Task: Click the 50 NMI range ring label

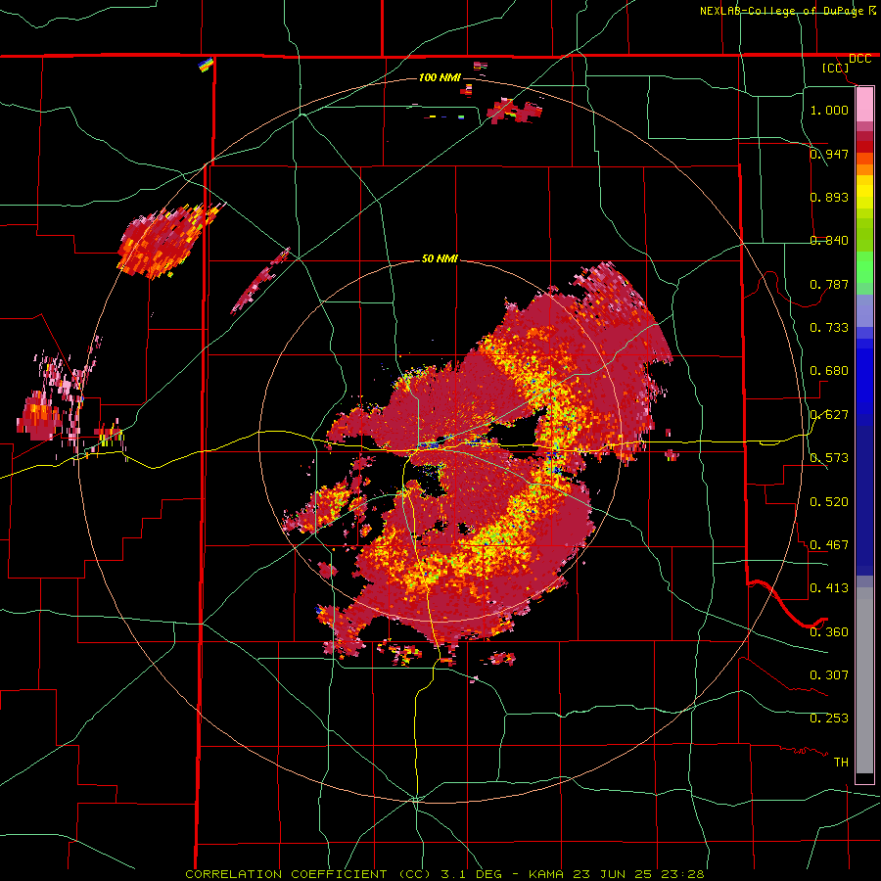Action: tap(440, 258)
